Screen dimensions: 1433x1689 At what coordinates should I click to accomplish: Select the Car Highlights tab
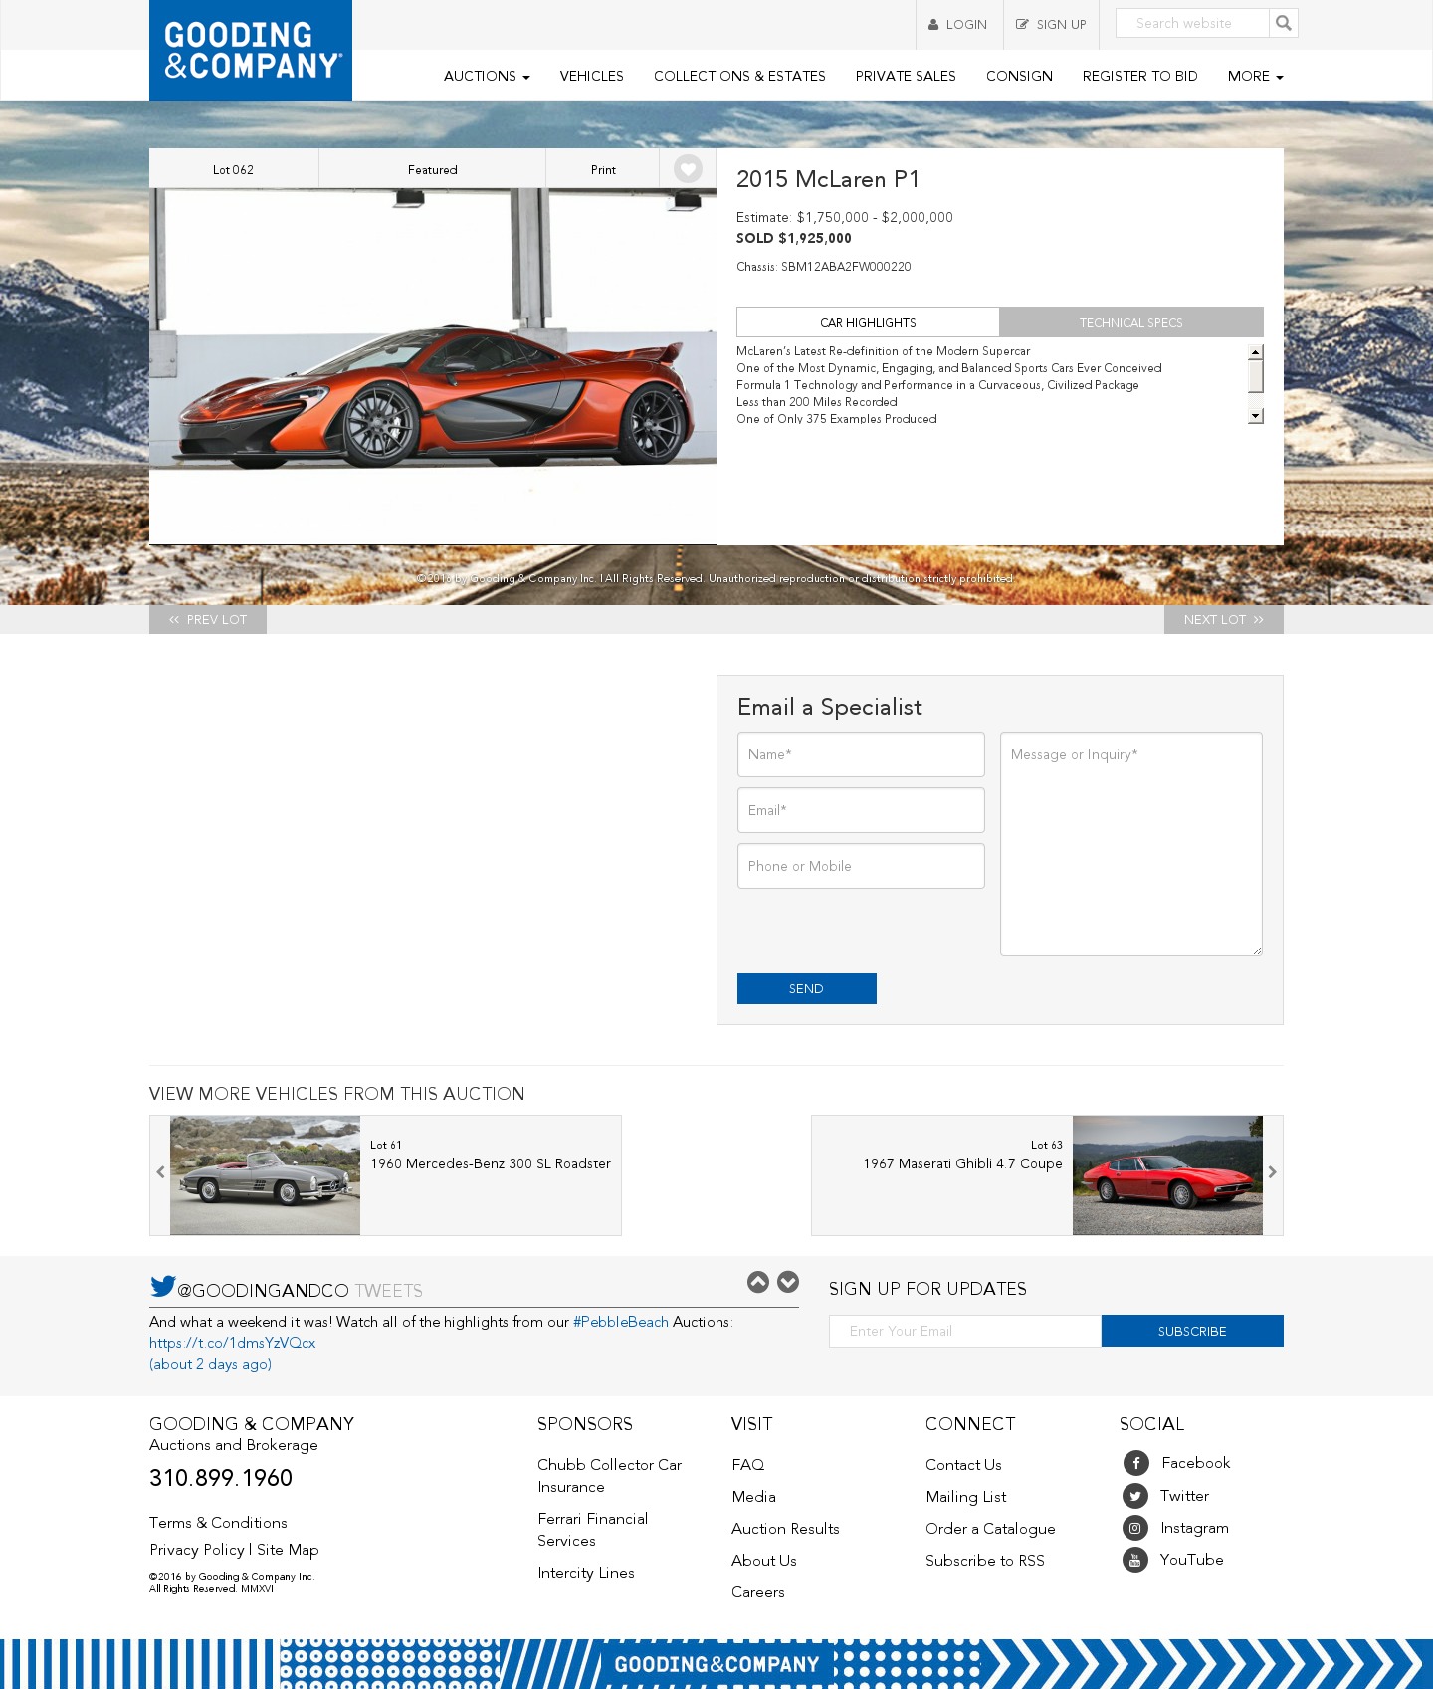click(x=868, y=322)
